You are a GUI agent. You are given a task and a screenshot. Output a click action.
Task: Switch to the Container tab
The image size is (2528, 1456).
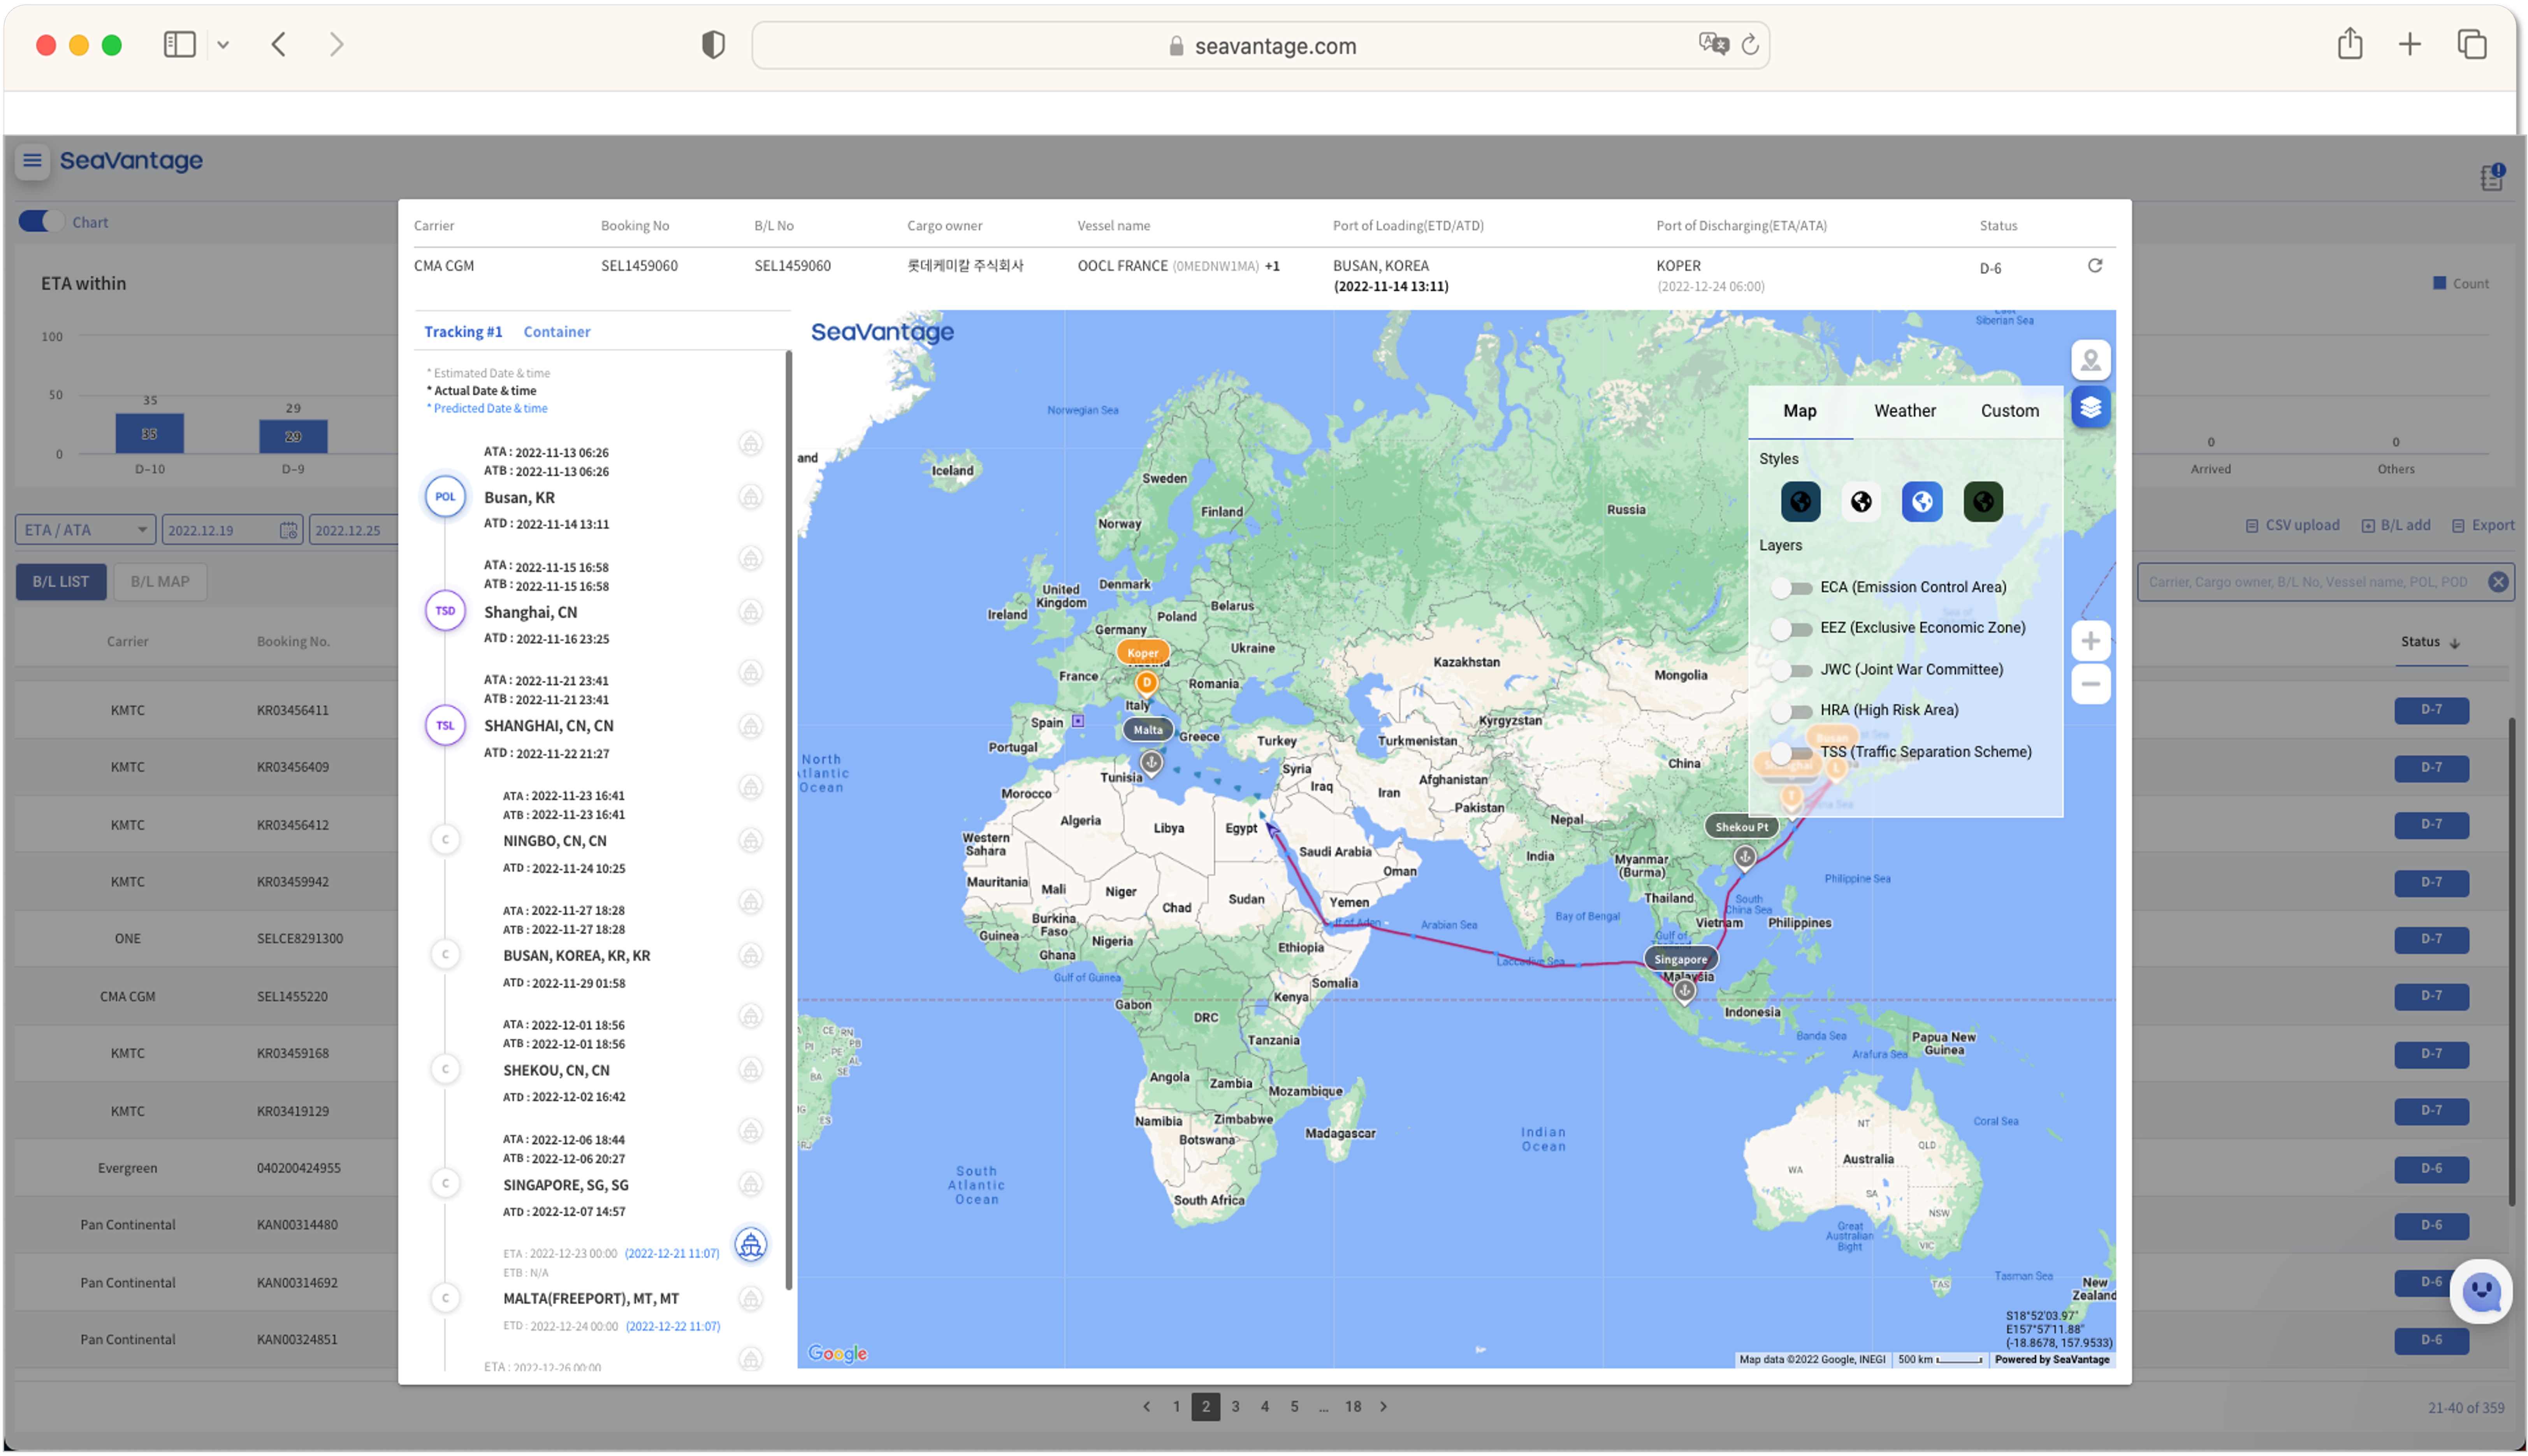coord(556,332)
